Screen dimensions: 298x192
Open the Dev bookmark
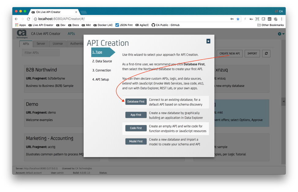point(61,25)
